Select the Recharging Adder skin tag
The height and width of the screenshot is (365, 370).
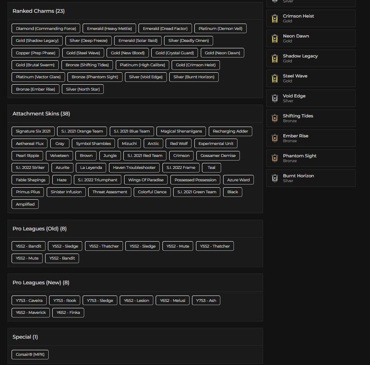[x=230, y=131]
